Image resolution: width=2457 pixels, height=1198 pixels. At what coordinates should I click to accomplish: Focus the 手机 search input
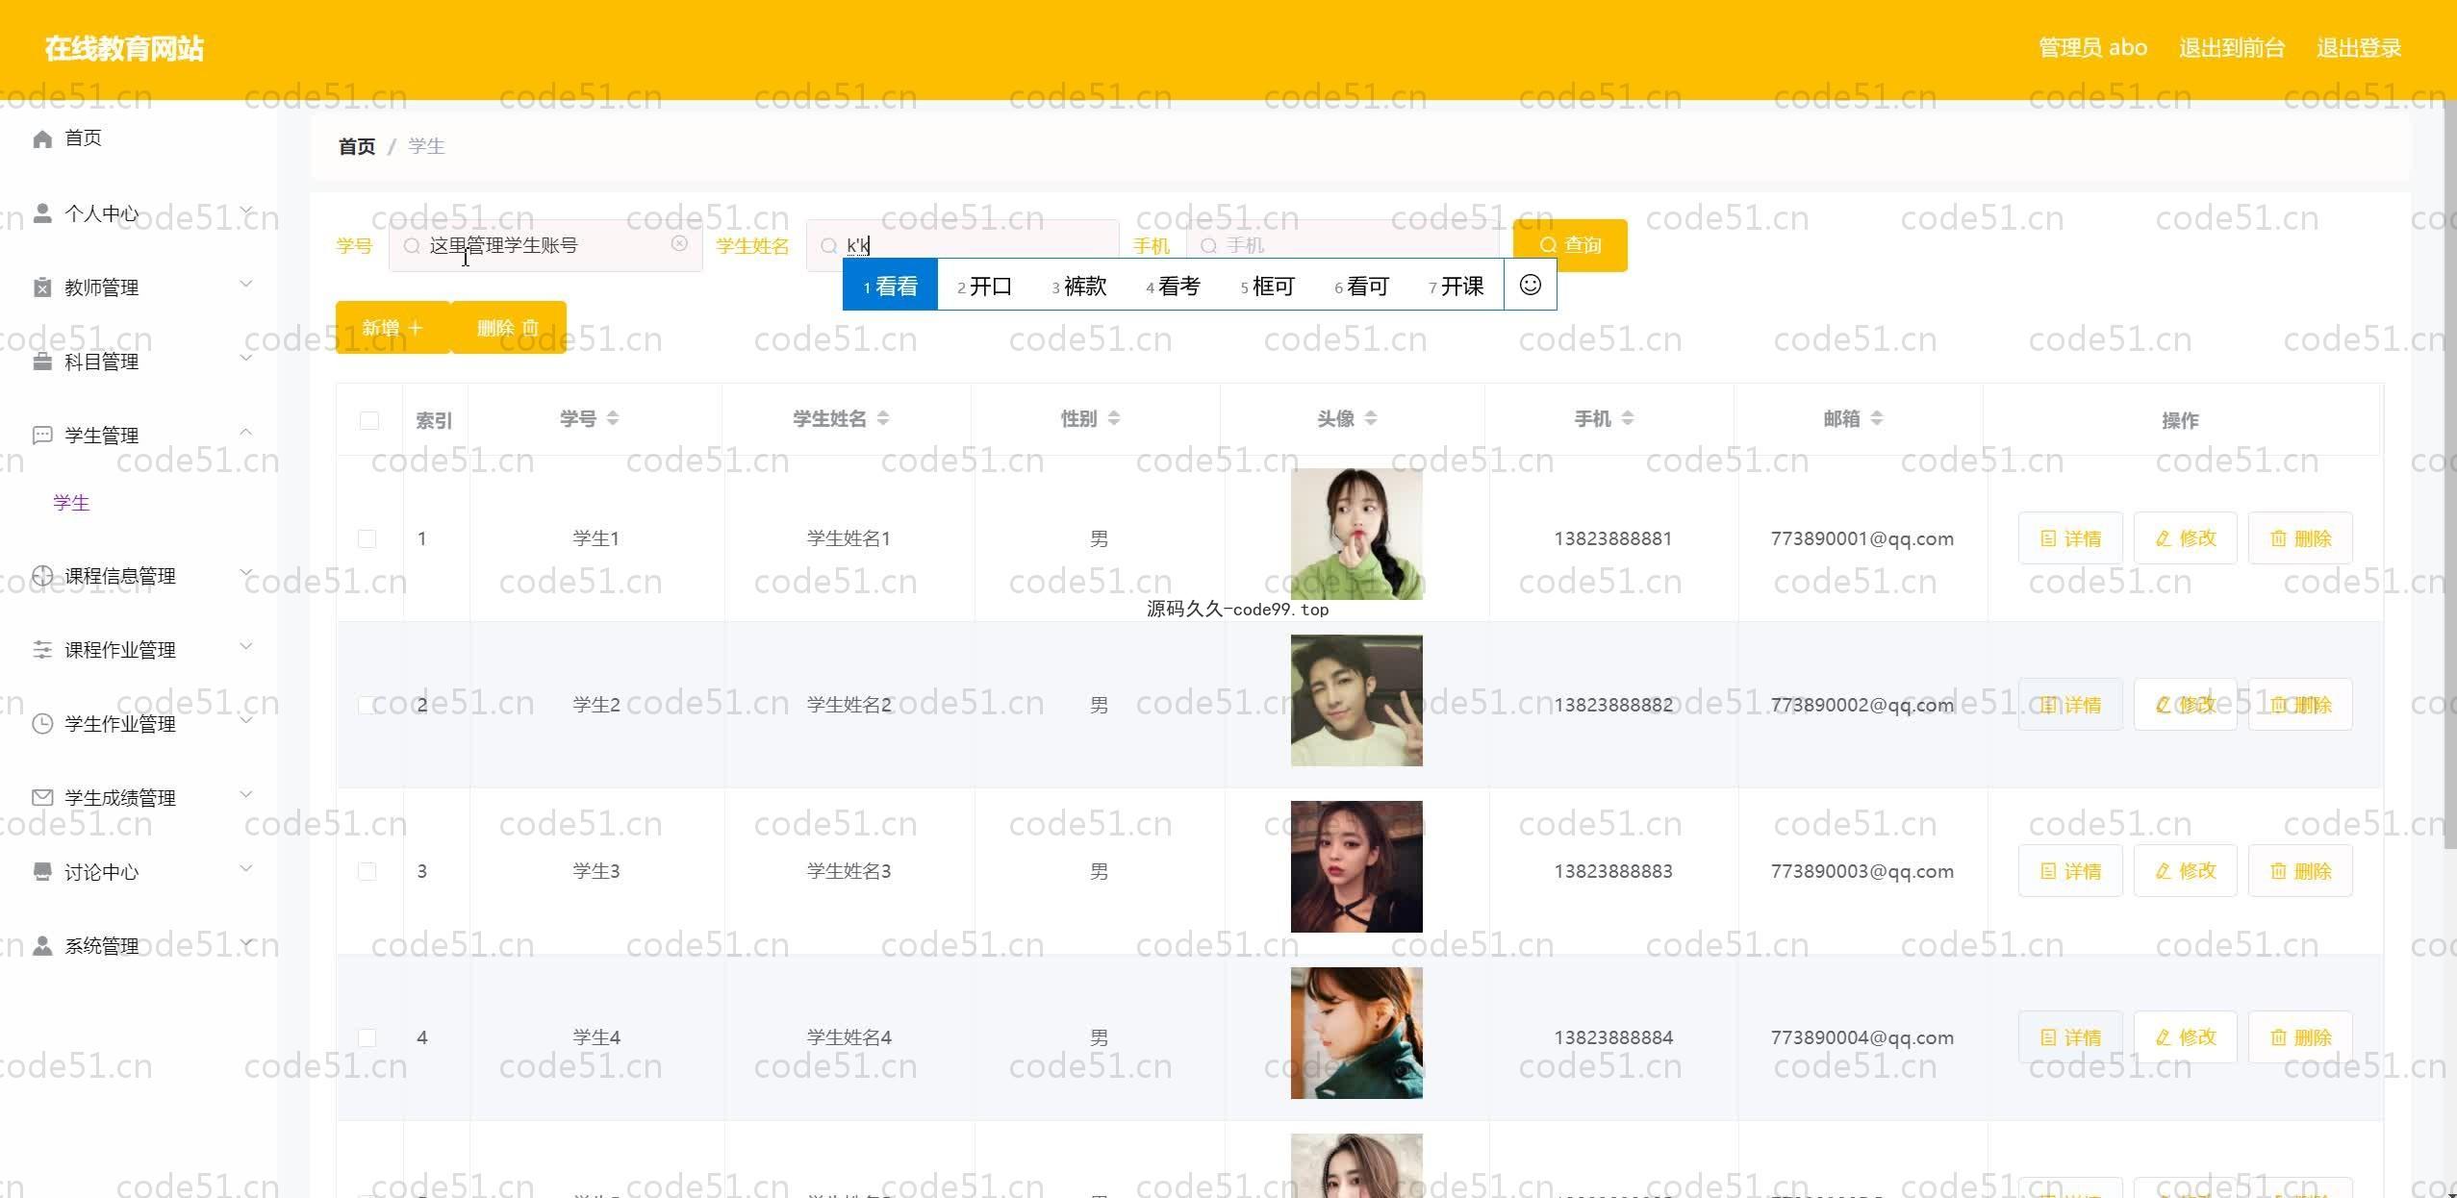coord(1343,246)
